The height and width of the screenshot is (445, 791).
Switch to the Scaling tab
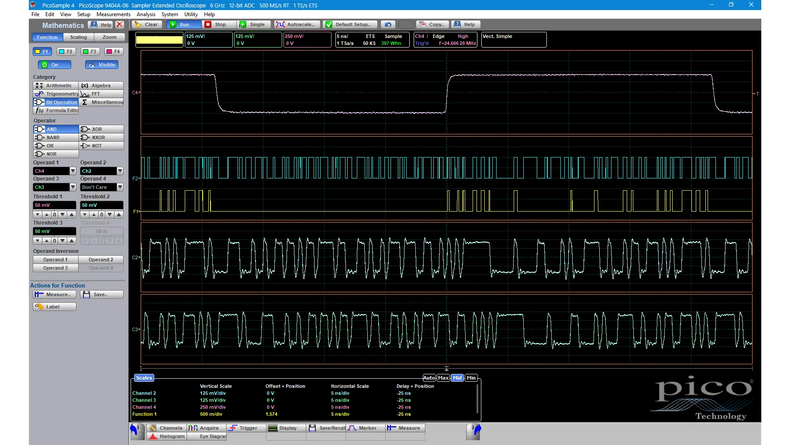click(79, 37)
